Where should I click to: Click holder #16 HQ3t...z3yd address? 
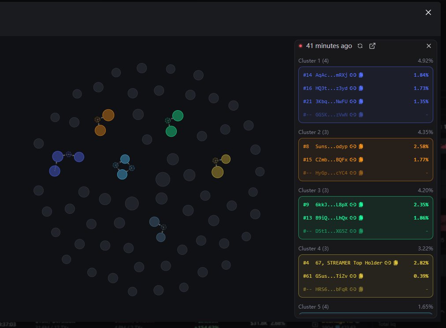pos(331,88)
